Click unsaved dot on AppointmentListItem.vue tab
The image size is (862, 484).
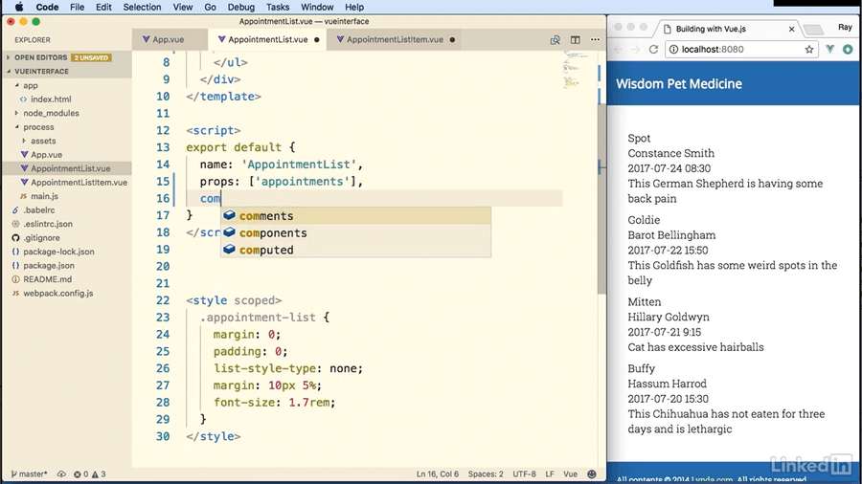pos(452,39)
